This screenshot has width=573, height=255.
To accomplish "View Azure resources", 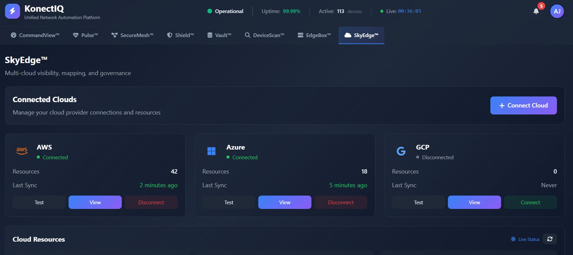I will point(285,202).
